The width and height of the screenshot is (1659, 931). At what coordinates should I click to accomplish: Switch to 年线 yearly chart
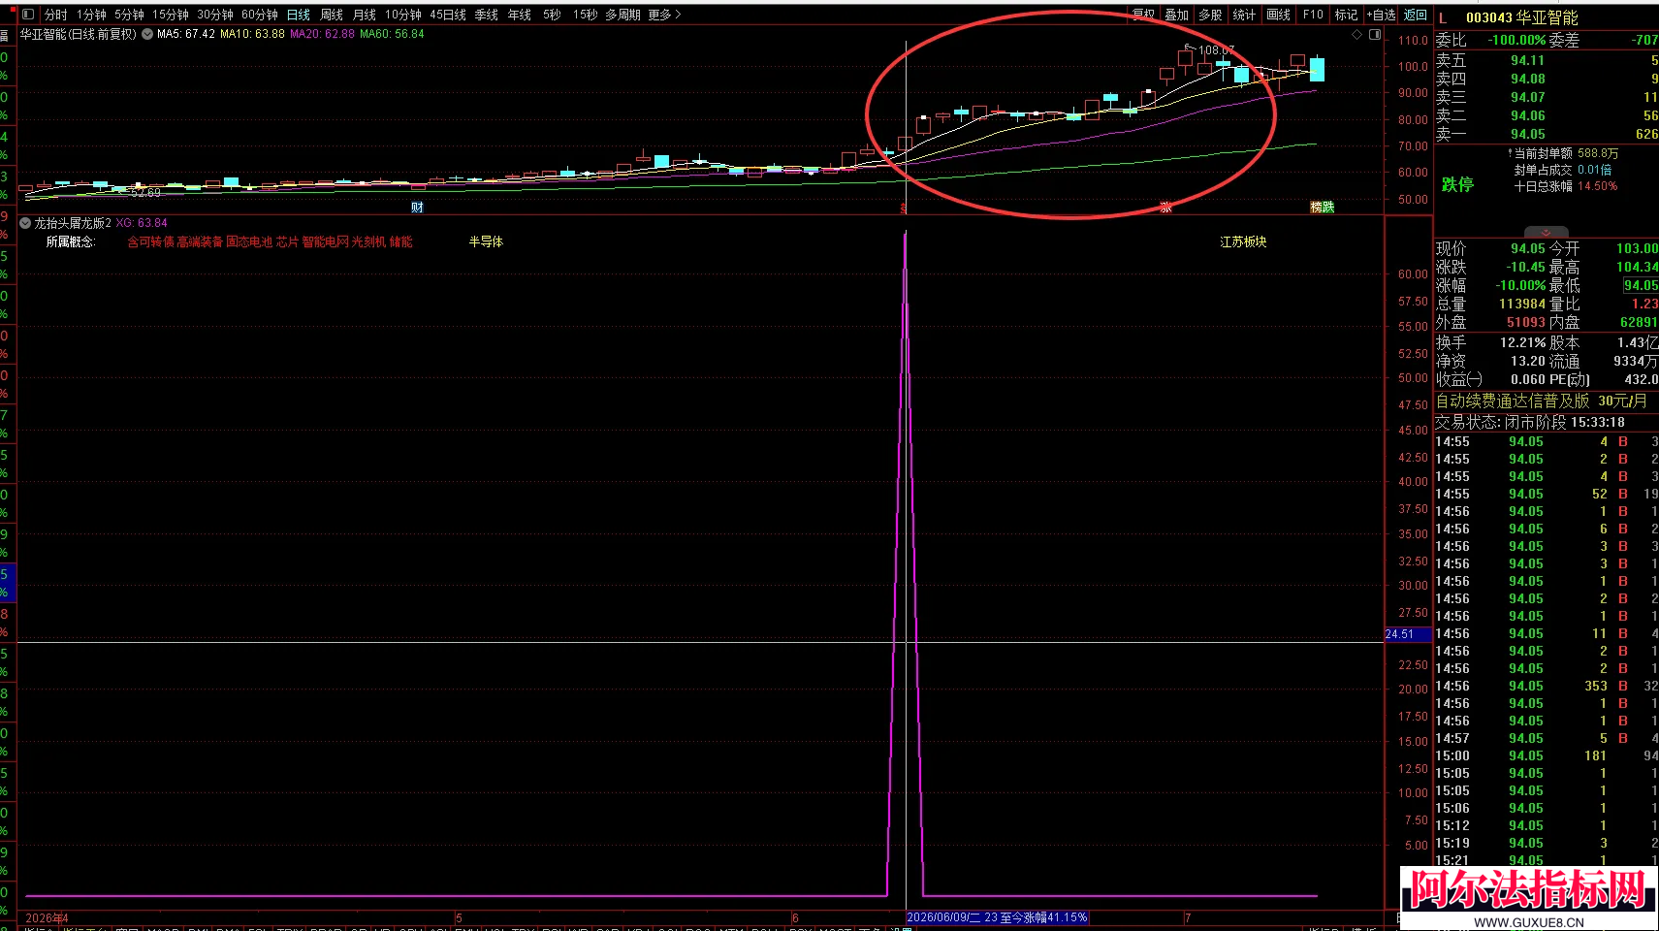520,15
